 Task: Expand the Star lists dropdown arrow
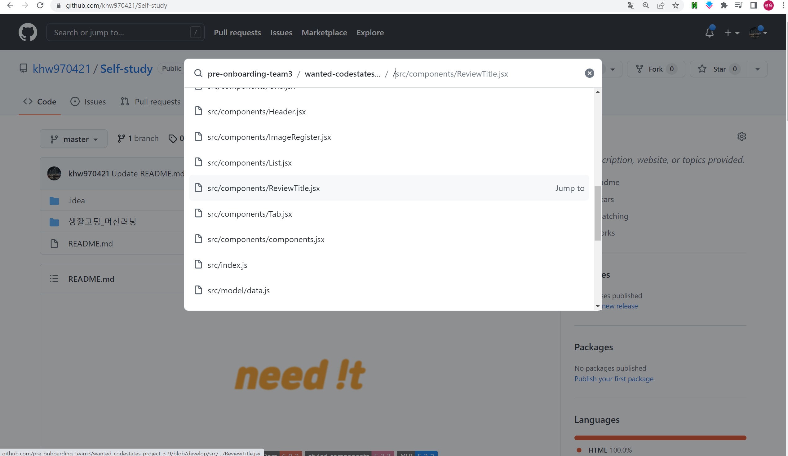pyautogui.click(x=757, y=69)
